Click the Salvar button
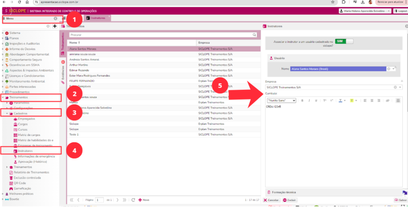The image size is (408, 214). tap(401, 200)
